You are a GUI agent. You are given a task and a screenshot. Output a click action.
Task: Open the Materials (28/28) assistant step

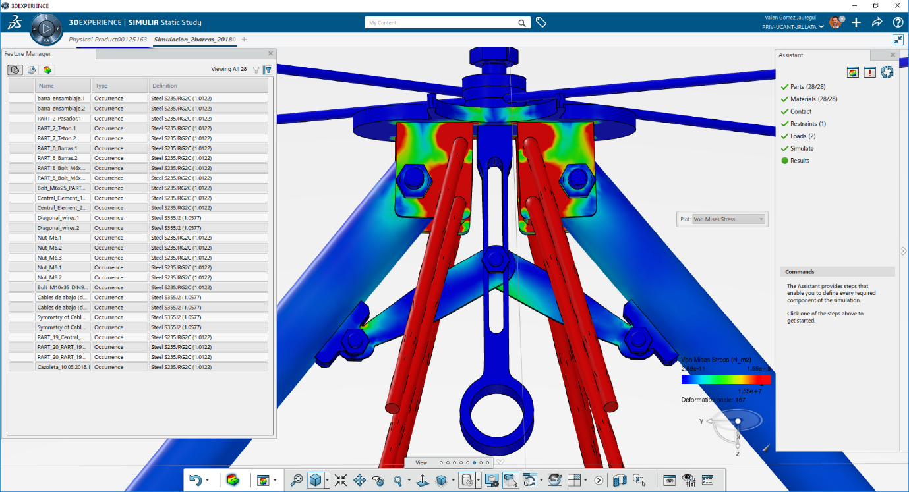pos(813,99)
